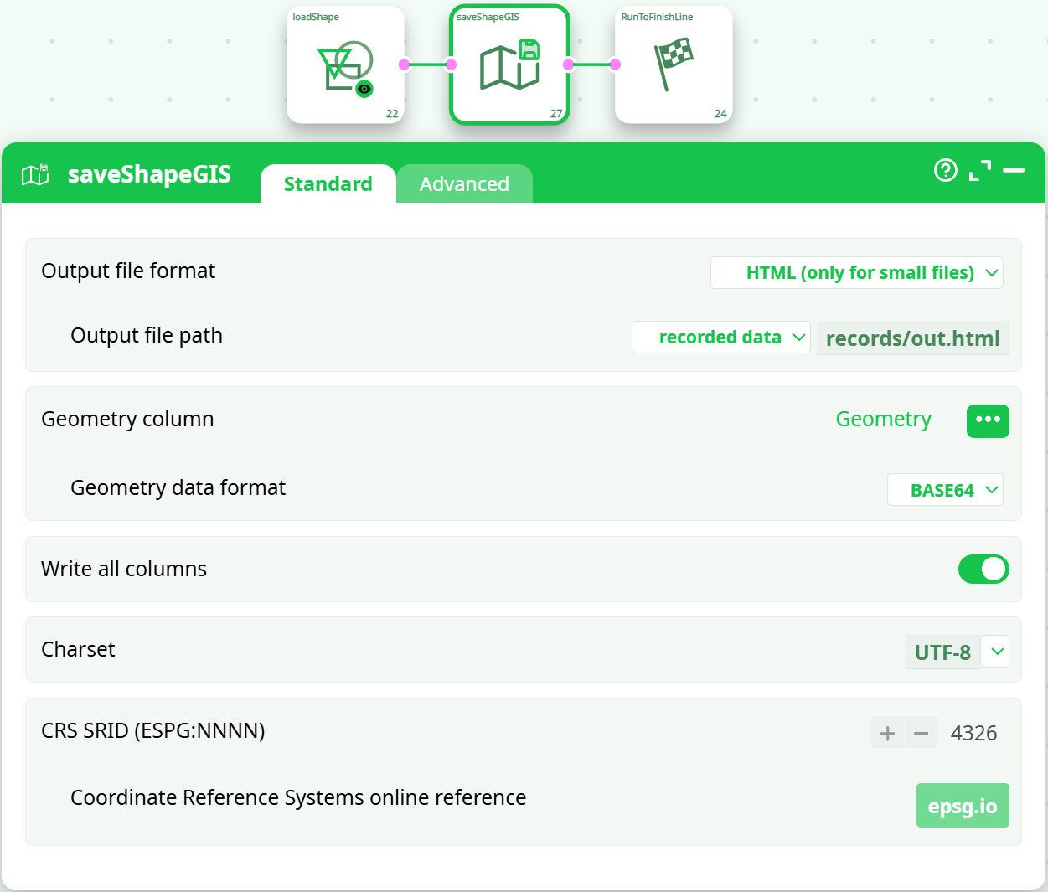Switch to the Advanced tab
Viewport: 1048px width, 892px height.
point(464,184)
